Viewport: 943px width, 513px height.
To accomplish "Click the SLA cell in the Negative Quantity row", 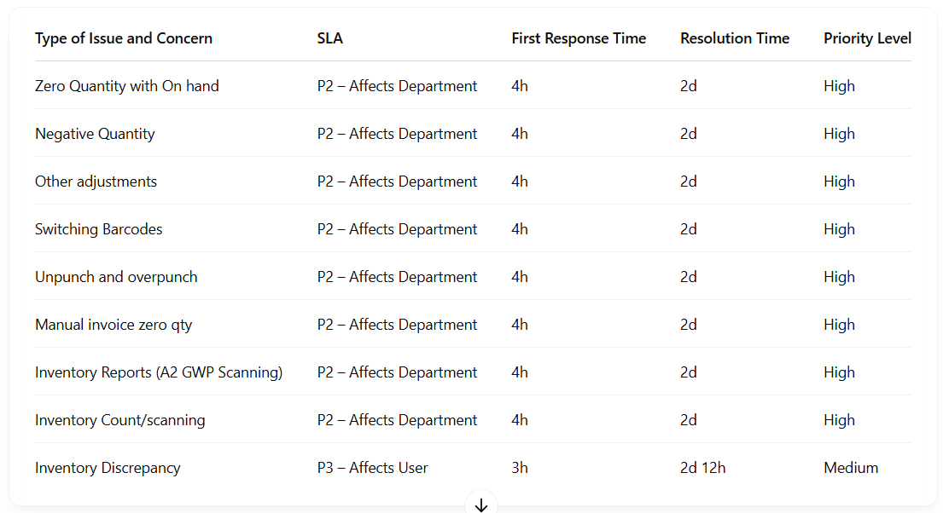I will [397, 134].
